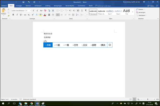The image size is (160, 106).
Task: Toggle paragraph marks display (¶)
Action: 86,11
